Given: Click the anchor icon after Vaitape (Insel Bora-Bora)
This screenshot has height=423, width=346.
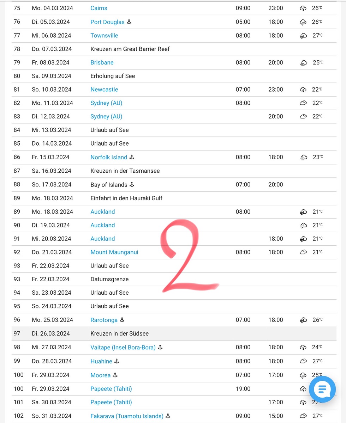Looking at the screenshot, I should point(160,347).
